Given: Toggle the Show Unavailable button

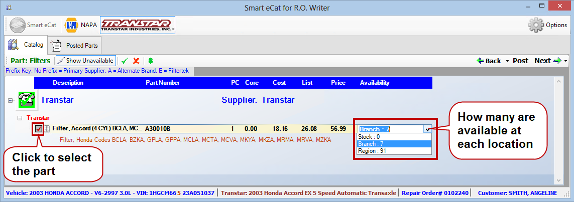Looking at the screenshot, I should click(x=85, y=61).
